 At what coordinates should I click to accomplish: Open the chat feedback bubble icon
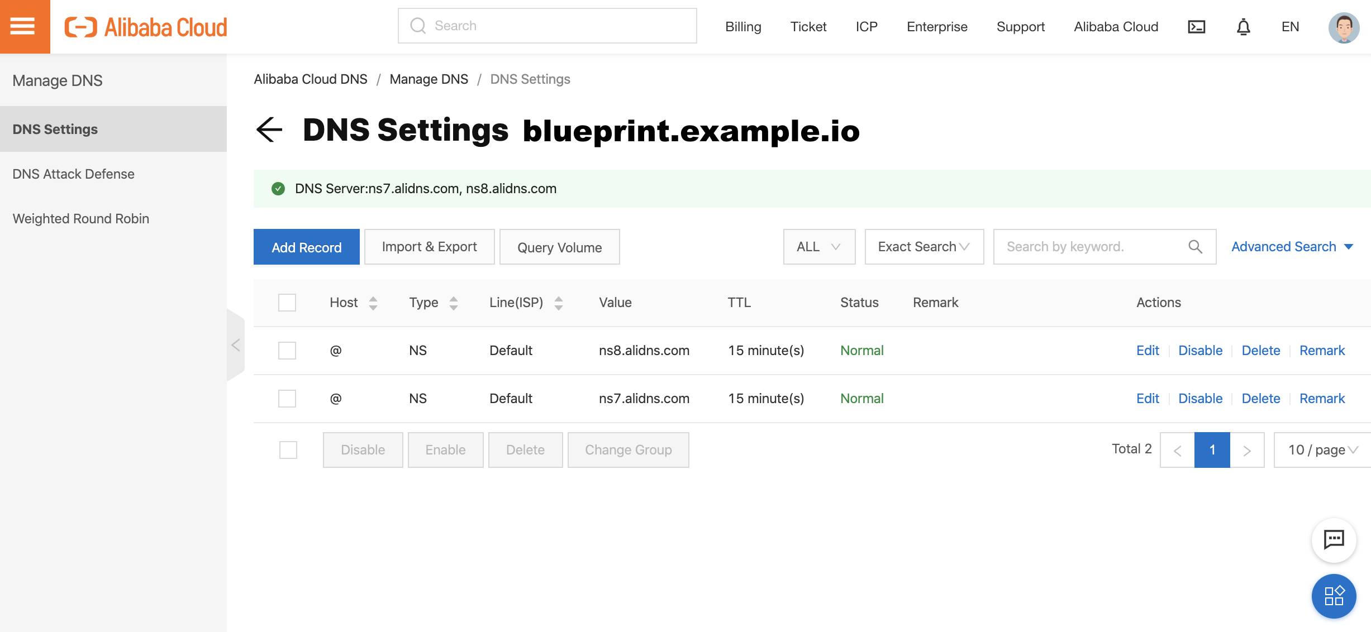(x=1334, y=539)
